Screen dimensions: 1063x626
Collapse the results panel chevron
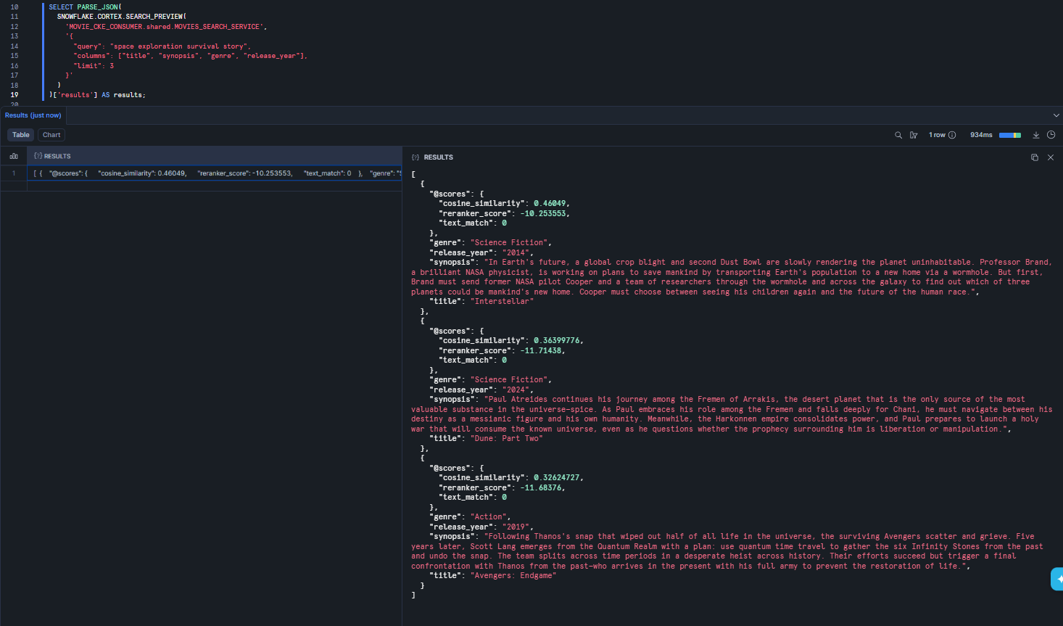tap(1056, 115)
